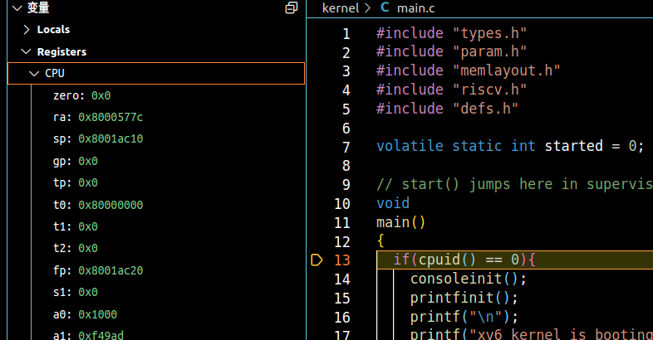Collapse the CPU register group
This screenshot has width=653, height=340.
34,74
